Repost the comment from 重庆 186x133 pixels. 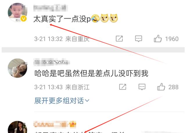coord(119,39)
